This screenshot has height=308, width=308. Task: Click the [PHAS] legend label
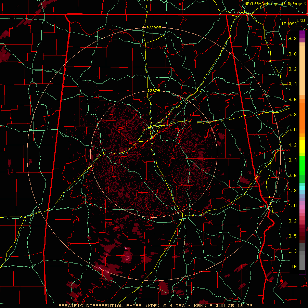tap(289, 24)
